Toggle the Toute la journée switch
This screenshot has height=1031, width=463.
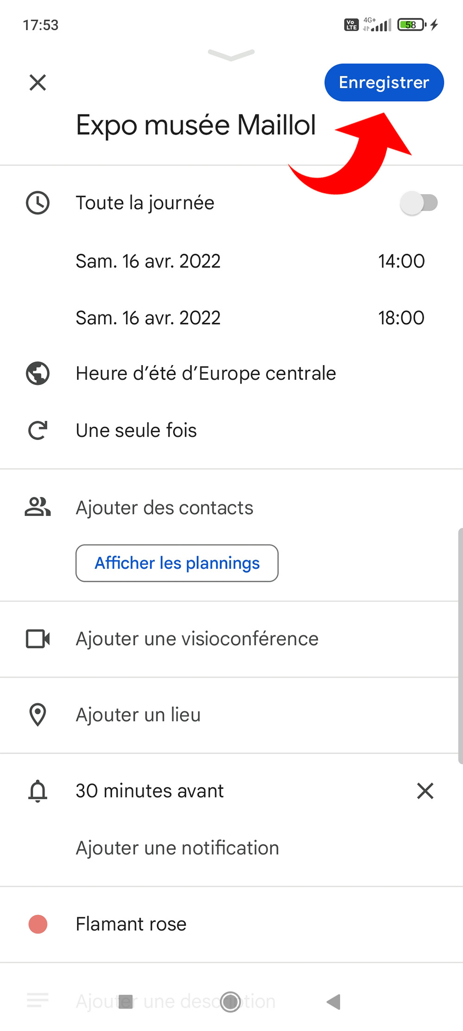pos(419,203)
